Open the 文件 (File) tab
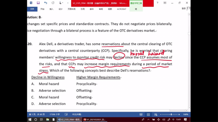 click(x=32, y=9)
